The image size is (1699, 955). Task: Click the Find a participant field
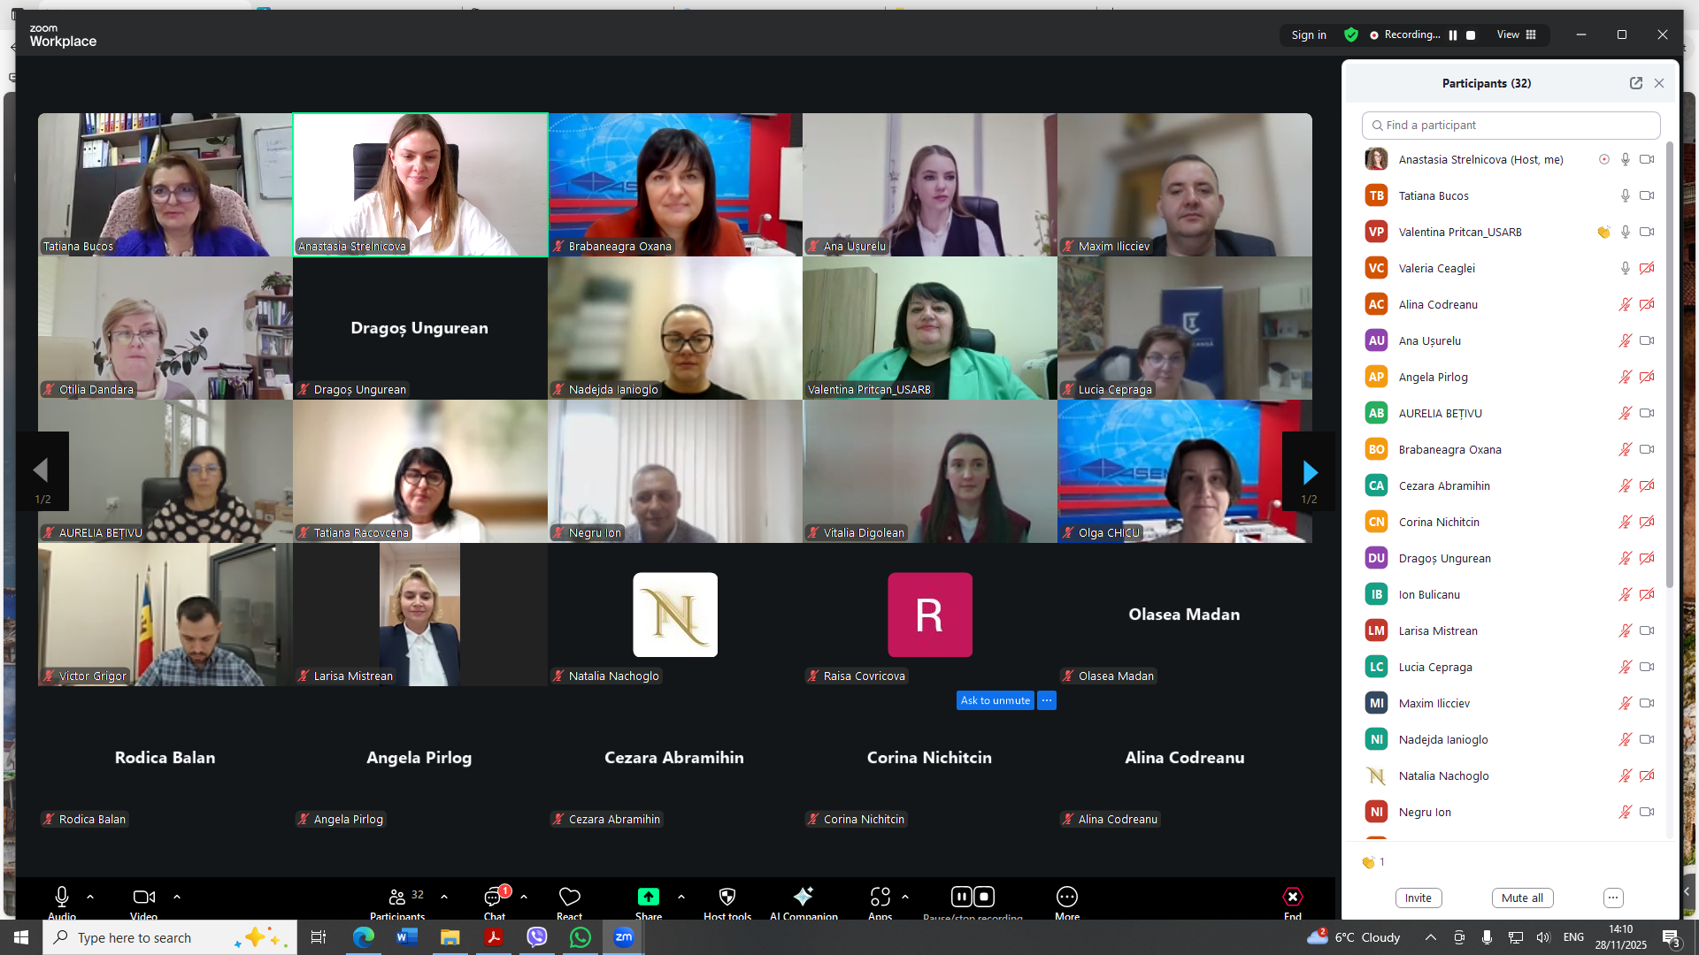1511,126
